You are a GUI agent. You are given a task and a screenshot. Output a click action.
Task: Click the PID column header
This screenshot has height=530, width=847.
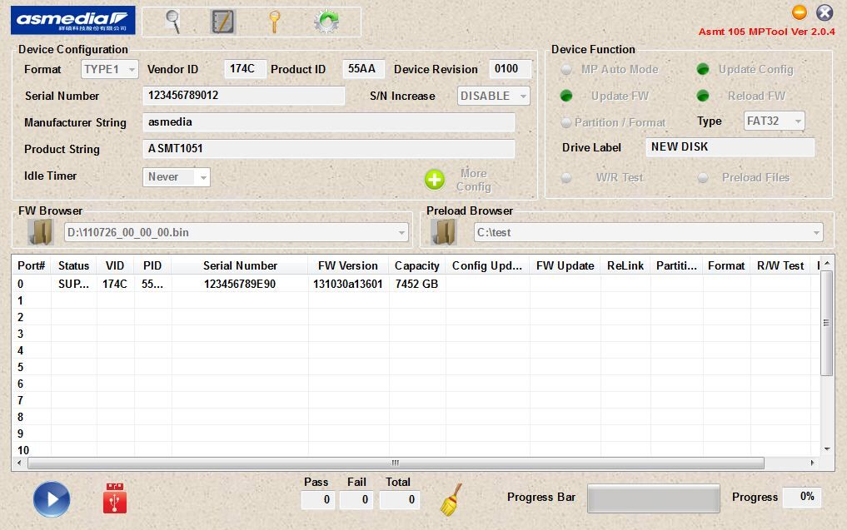152,265
